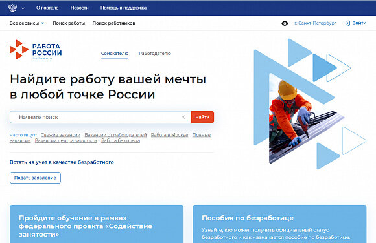Switch to the 'Работодателю' tab
The height and width of the screenshot is (243, 376).
click(155, 54)
